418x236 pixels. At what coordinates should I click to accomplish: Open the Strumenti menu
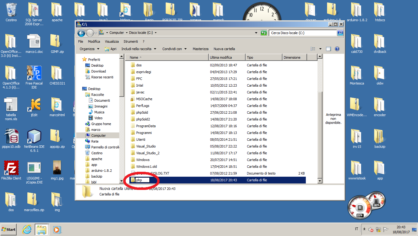pos(131,41)
